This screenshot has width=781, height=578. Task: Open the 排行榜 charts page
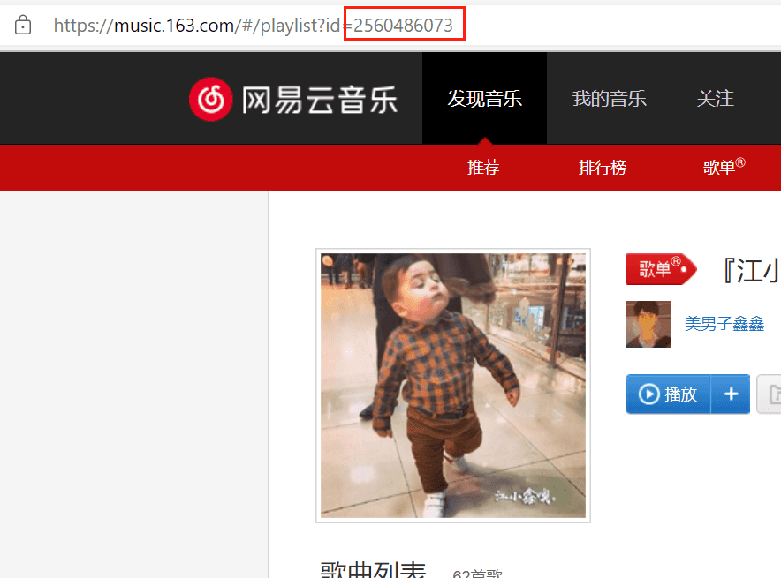(603, 168)
